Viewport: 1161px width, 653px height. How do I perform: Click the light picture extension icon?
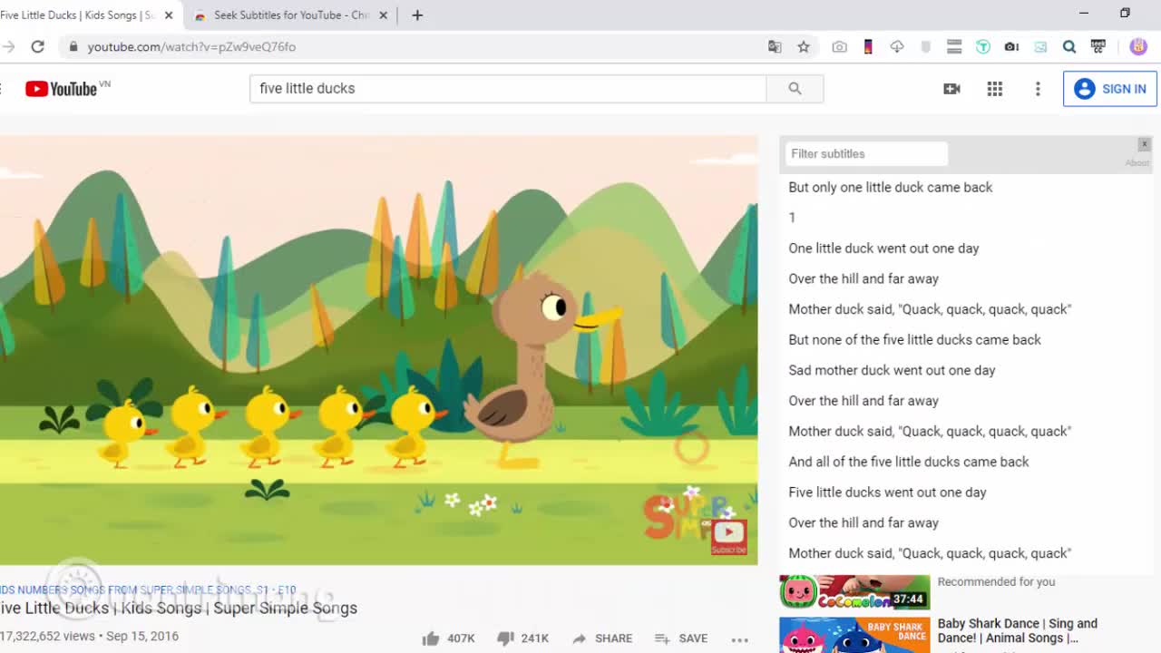click(x=1040, y=46)
